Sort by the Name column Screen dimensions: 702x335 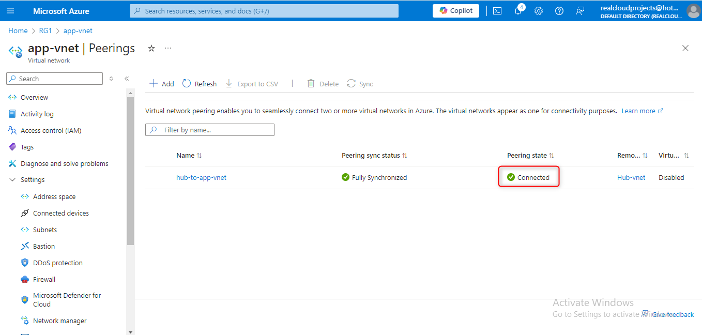tap(200, 156)
